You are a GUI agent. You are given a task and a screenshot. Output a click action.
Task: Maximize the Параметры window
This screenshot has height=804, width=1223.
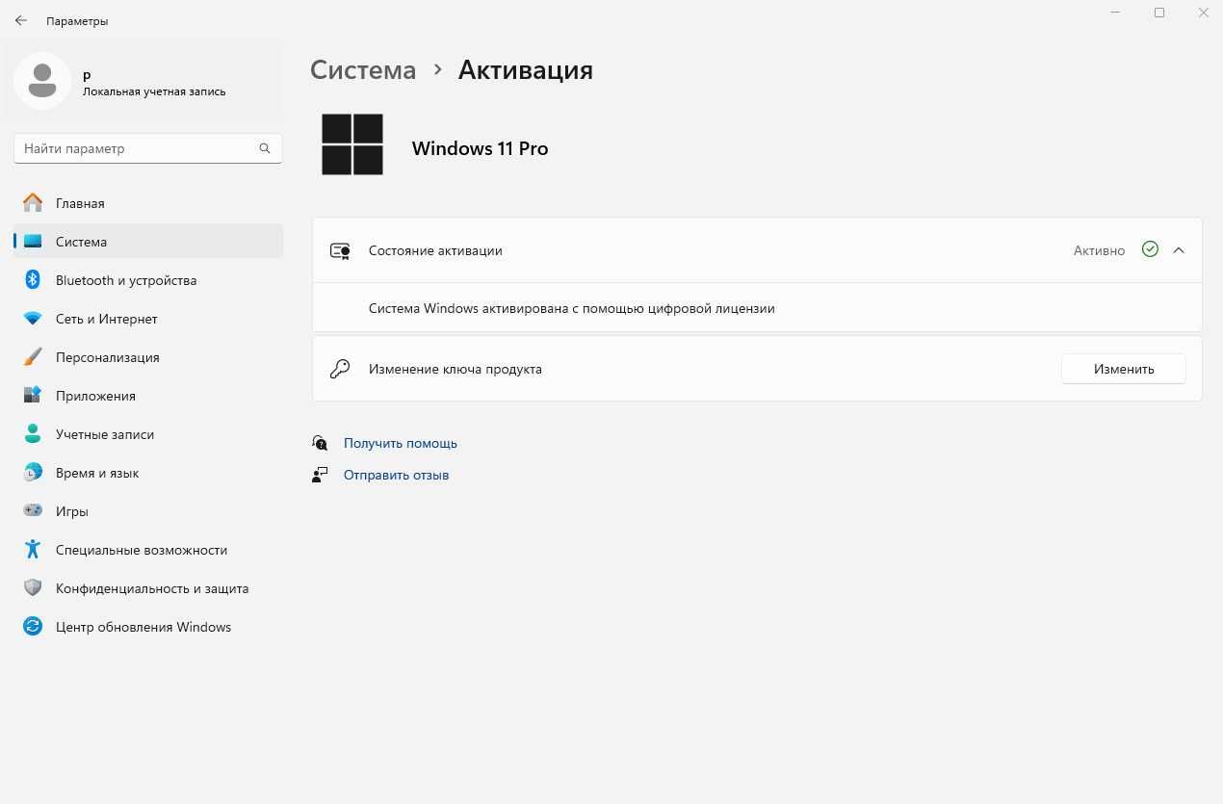point(1159,13)
